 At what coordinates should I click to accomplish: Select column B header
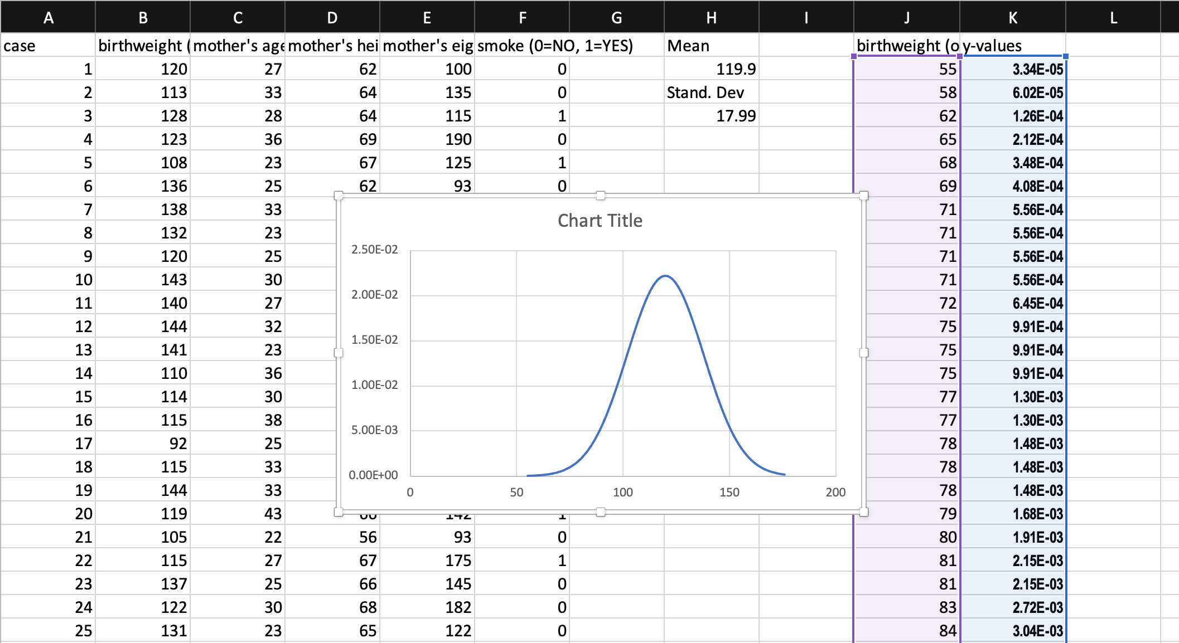[143, 18]
